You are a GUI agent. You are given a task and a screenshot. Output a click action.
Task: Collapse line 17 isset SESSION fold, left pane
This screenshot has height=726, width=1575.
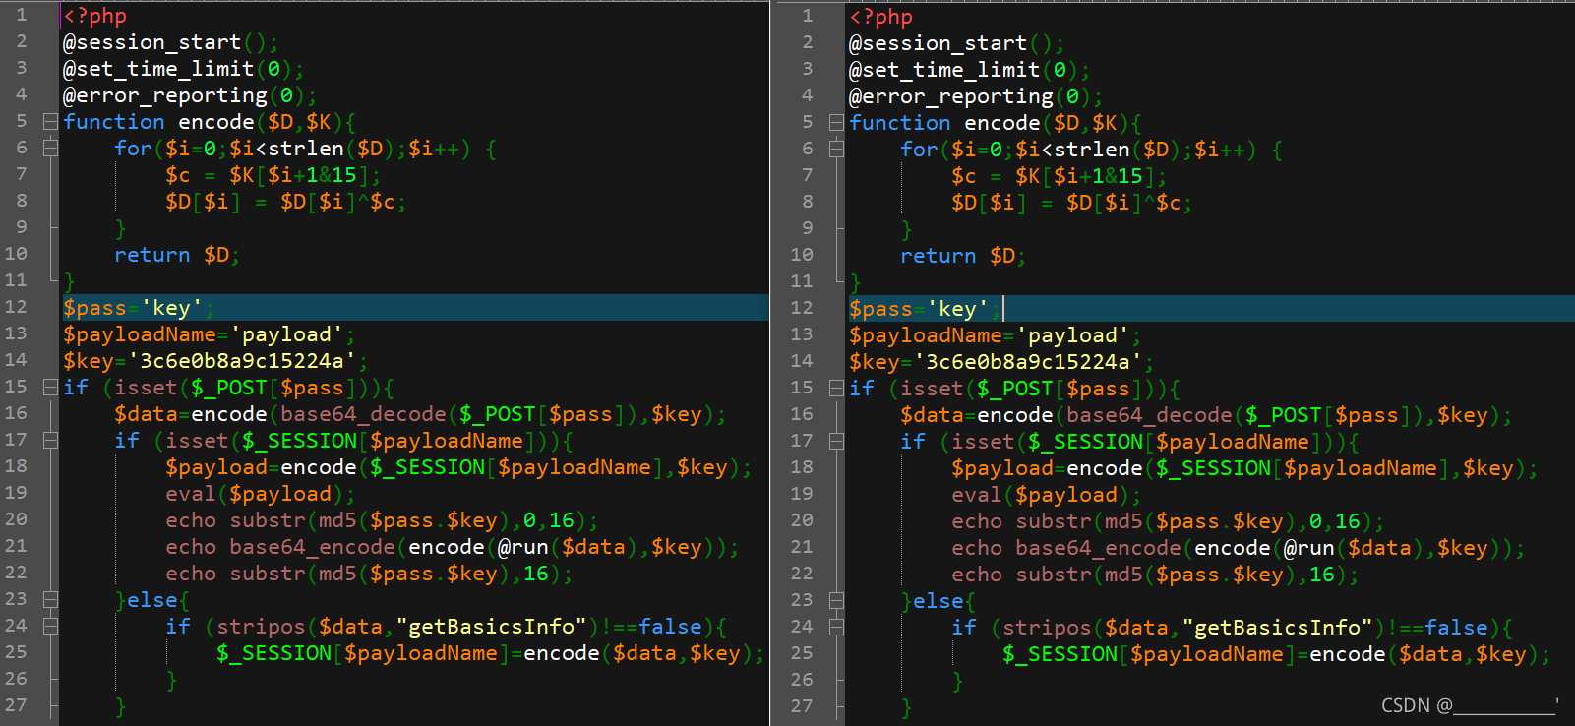point(50,441)
